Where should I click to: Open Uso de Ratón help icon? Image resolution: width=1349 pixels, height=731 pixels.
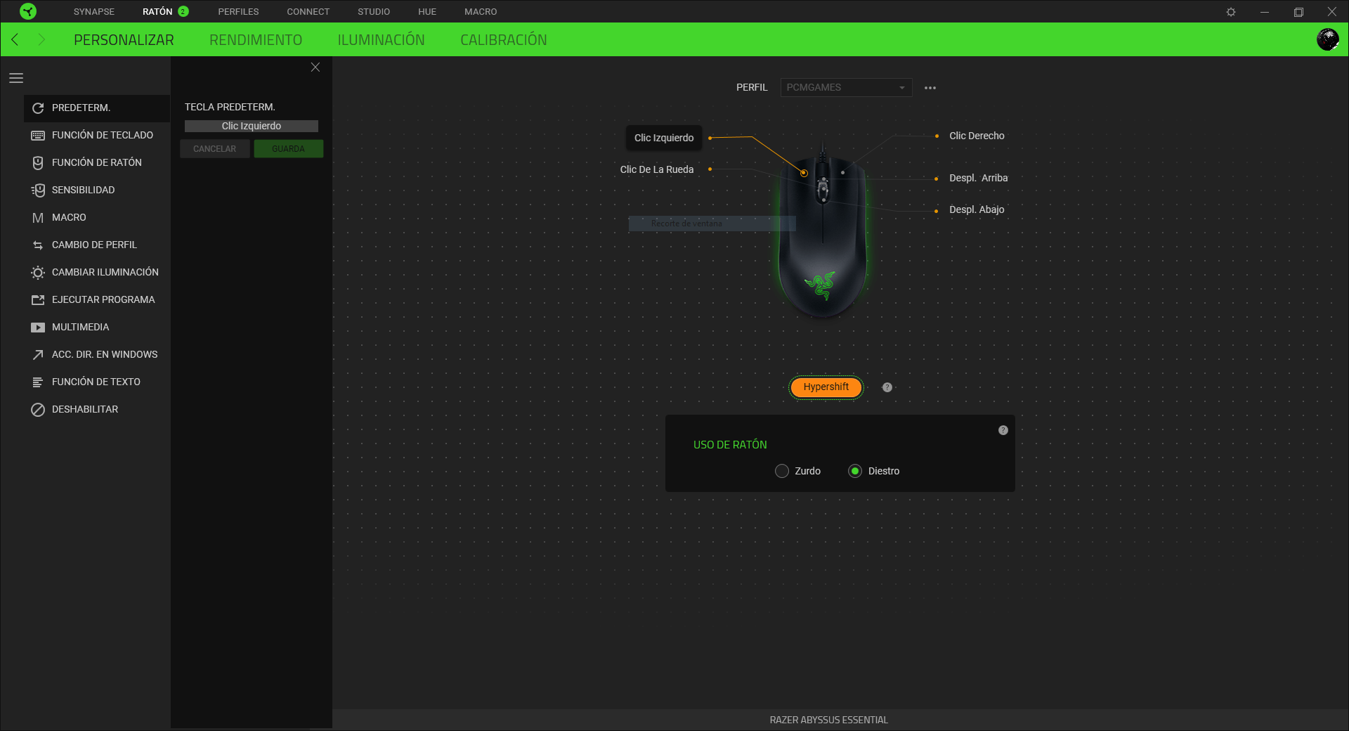pos(1003,430)
